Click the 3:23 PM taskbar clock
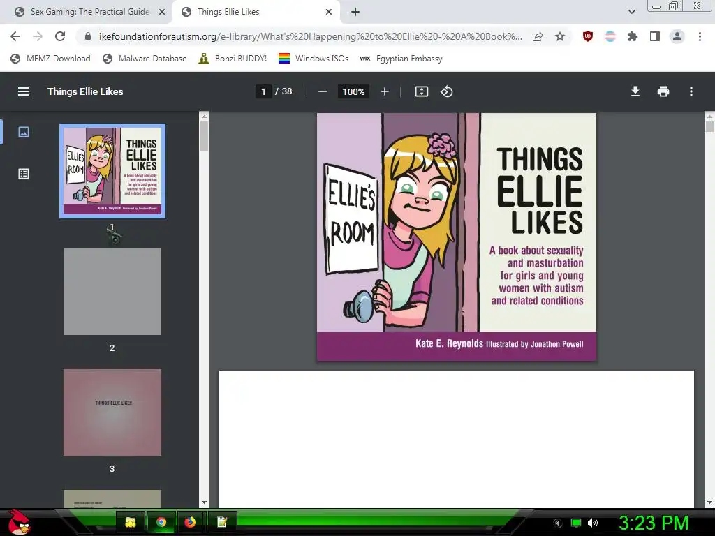This screenshot has height=536, width=715. click(x=654, y=523)
